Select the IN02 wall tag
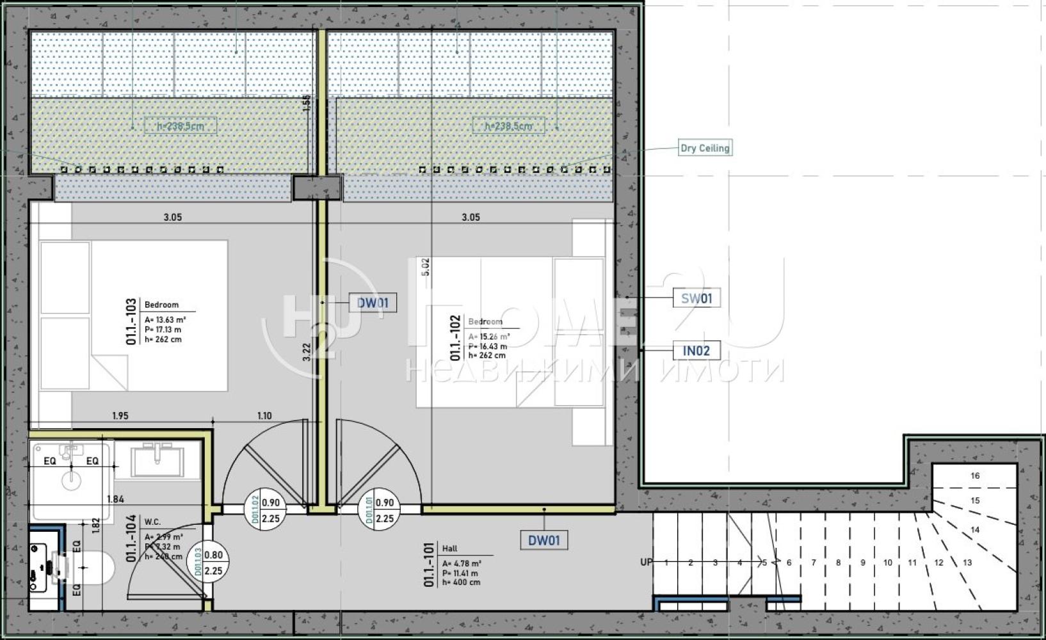This screenshot has height=640, width=1046. point(696,351)
